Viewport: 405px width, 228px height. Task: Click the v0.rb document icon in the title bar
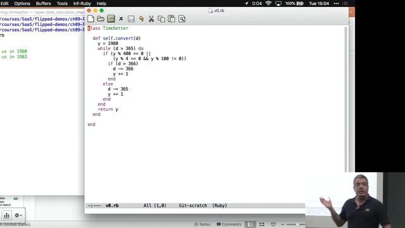pos(211,11)
